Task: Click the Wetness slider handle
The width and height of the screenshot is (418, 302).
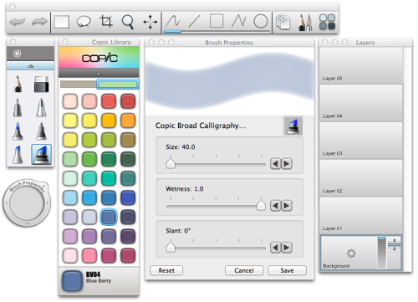Action: tap(261, 205)
